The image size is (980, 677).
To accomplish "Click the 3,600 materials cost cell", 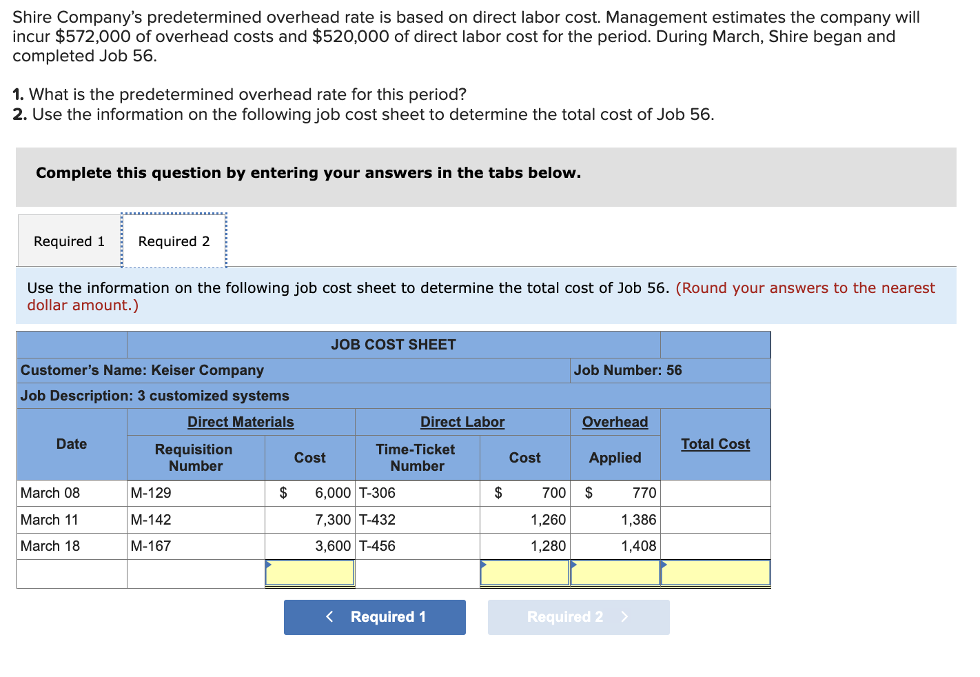I will click(x=310, y=546).
